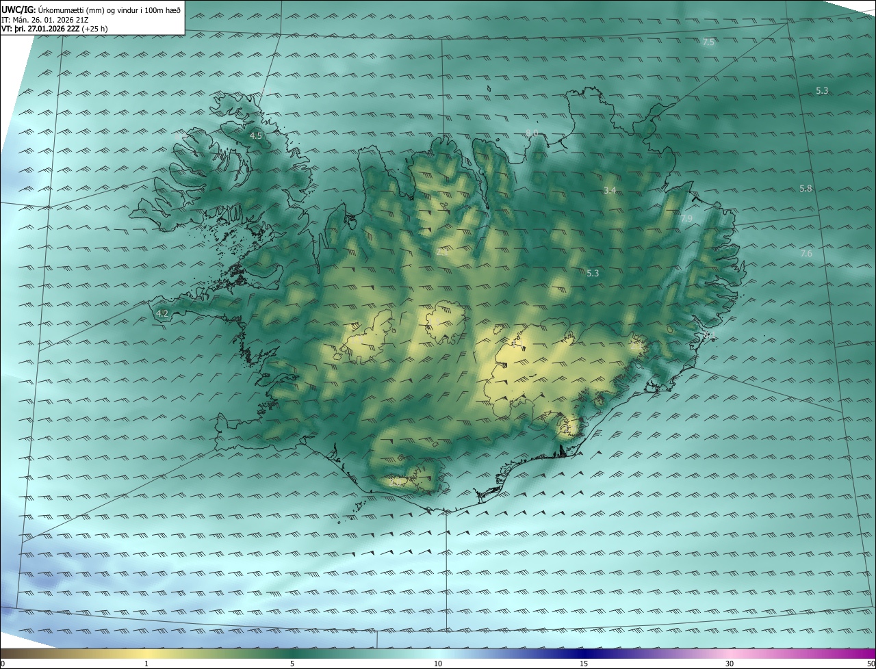
Task: Click the 8.0 value label by the north coast
Action: click(x=532, y=133)
